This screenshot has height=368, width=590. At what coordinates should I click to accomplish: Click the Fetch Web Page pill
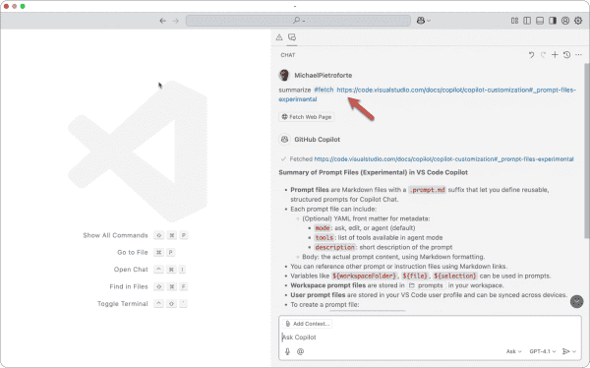click(x=306, y=117)
